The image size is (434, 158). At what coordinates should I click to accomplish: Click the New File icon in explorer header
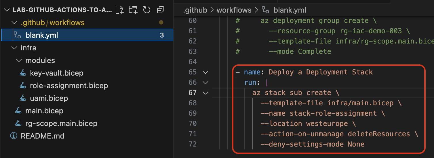119,10
